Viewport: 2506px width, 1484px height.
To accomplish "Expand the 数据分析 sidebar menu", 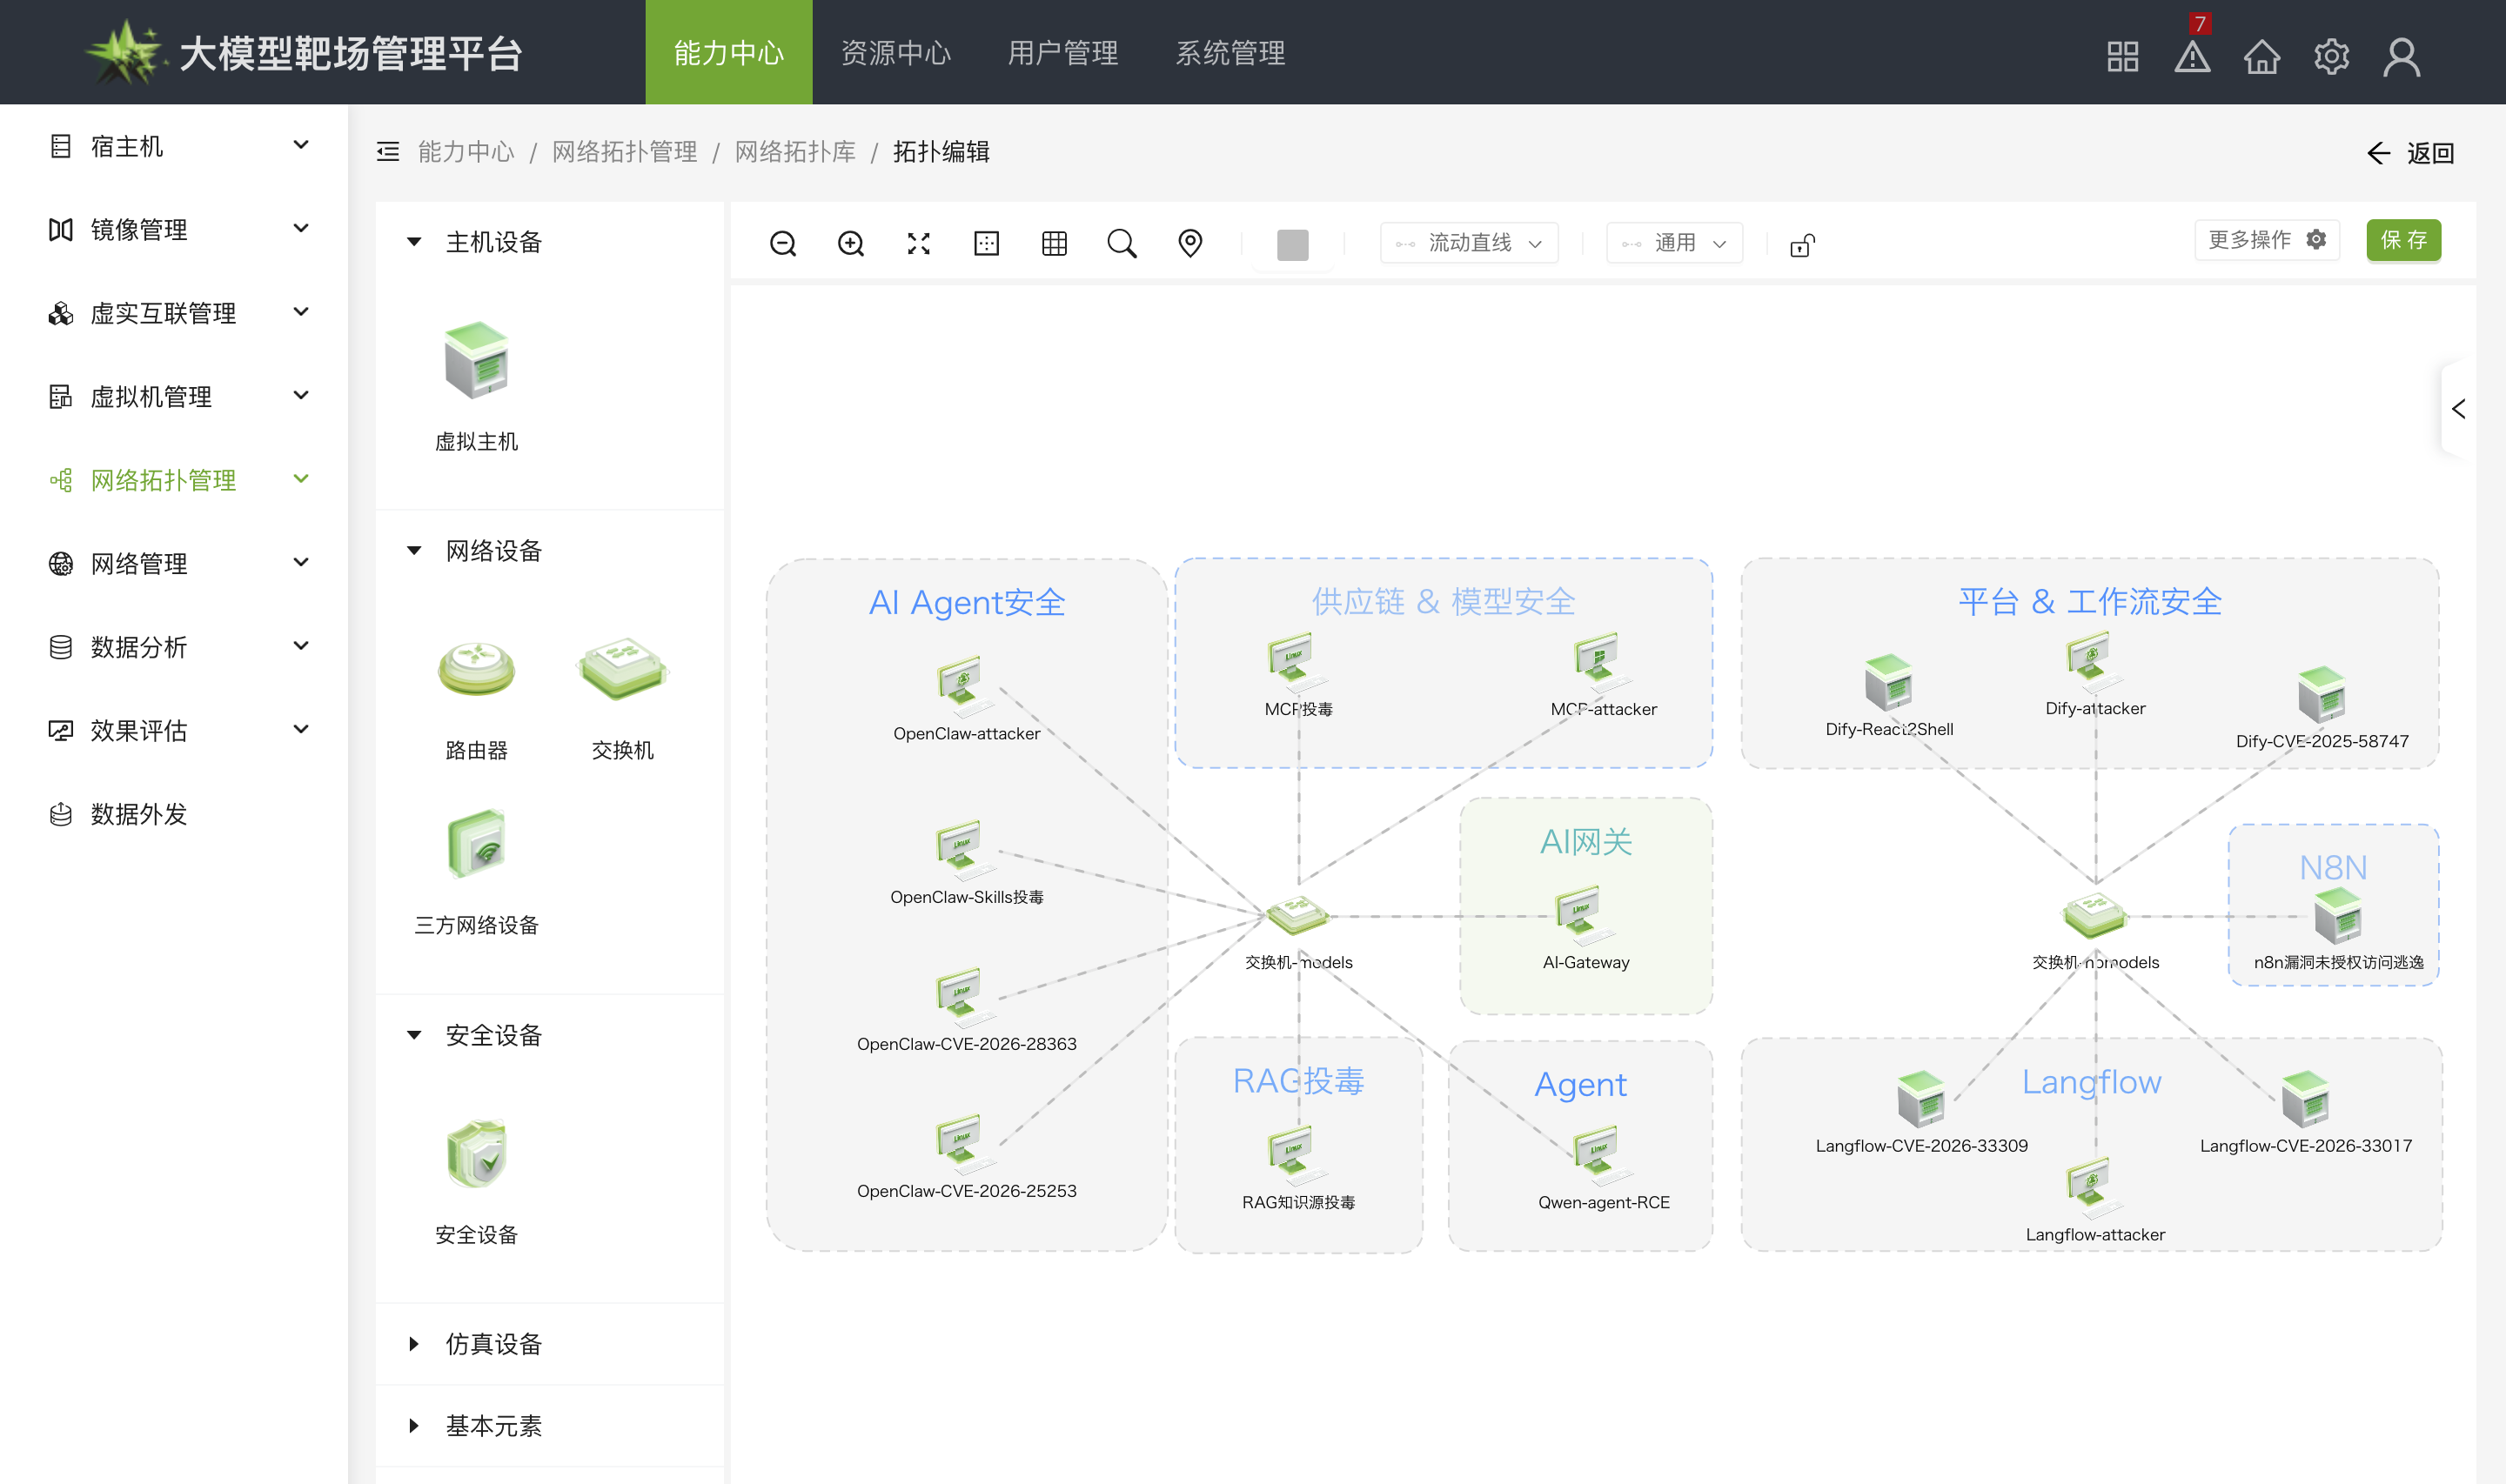I will pyautogui.click(x=174, y=647).
